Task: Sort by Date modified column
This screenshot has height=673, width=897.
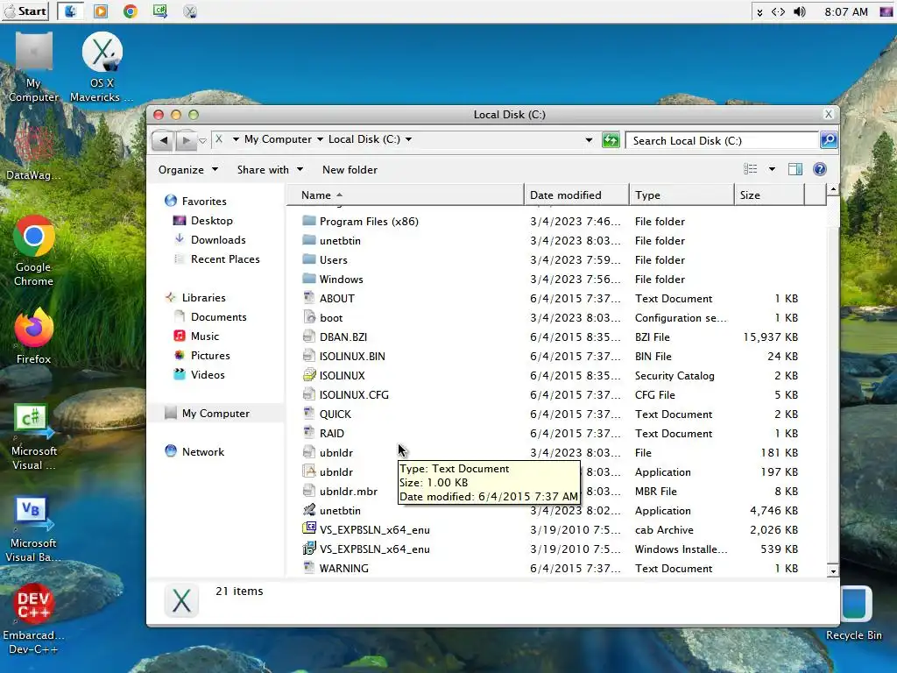Action: (576, 195)
